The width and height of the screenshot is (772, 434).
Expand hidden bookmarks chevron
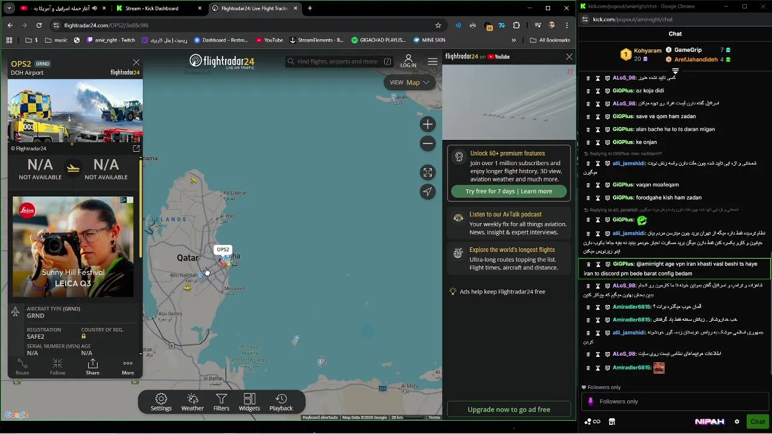(514, 40)
